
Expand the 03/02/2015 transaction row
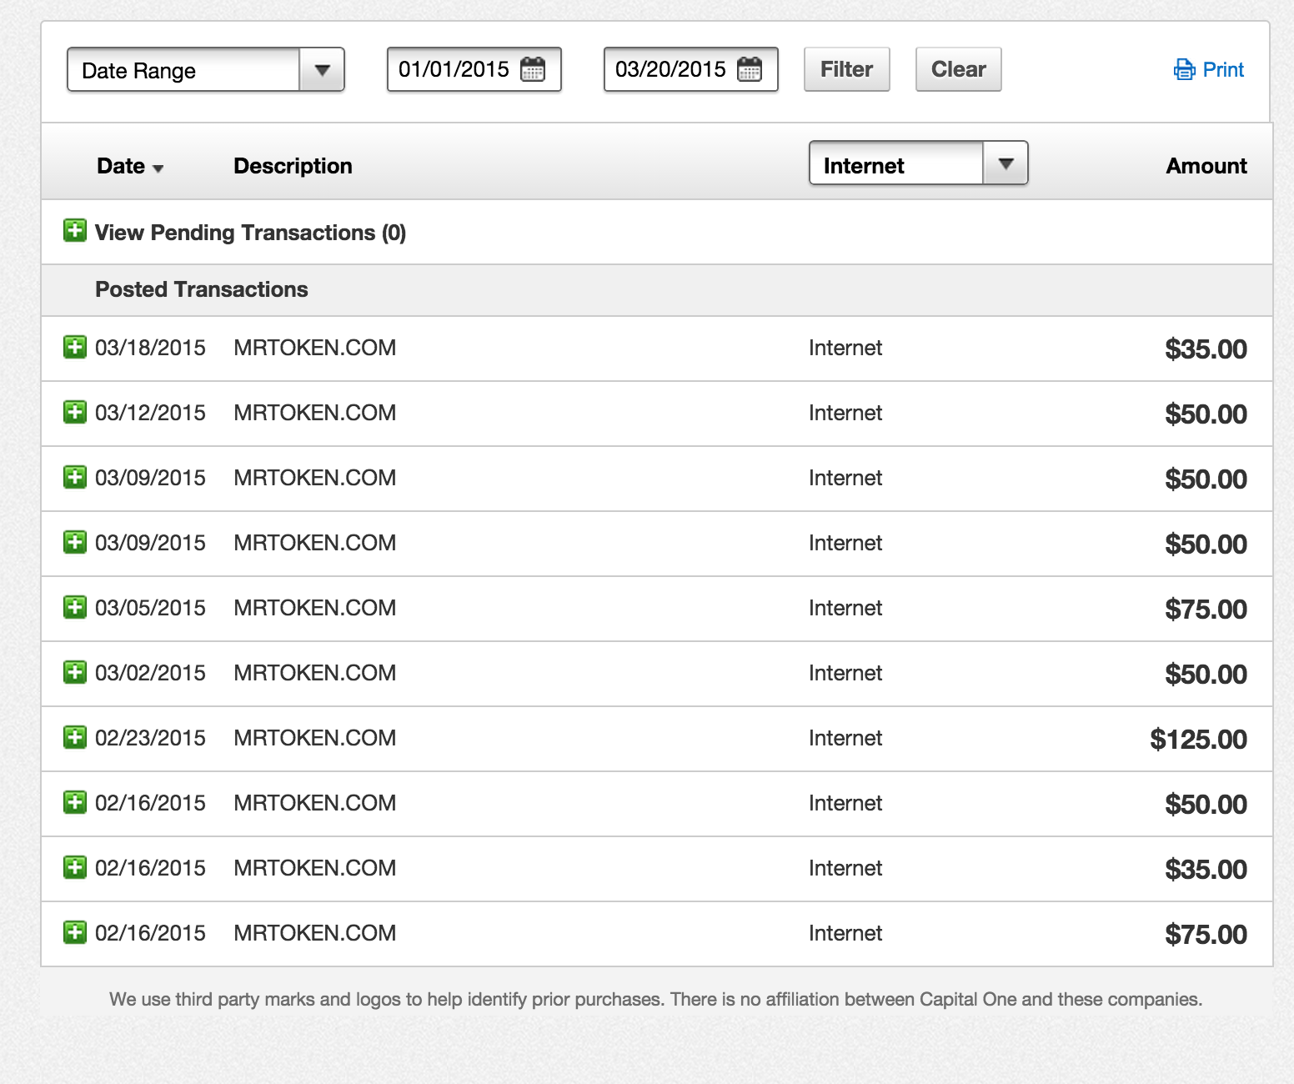(75, 671)
